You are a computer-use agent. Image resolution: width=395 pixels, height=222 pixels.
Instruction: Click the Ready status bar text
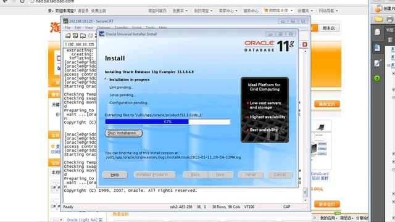68,207
